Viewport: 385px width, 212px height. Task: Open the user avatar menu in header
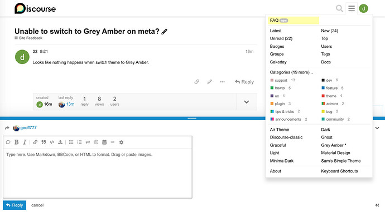[x=363, y=8]
